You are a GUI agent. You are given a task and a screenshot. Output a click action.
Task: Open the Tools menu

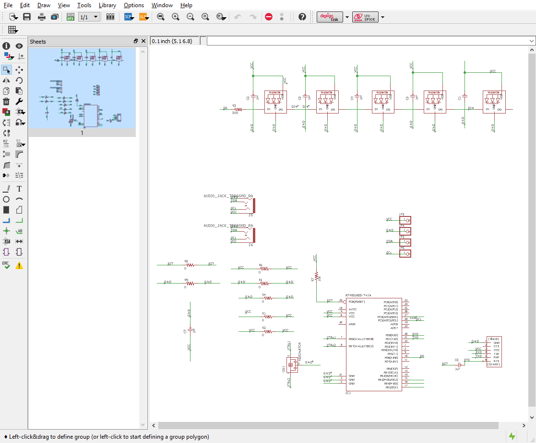point(84,5)
